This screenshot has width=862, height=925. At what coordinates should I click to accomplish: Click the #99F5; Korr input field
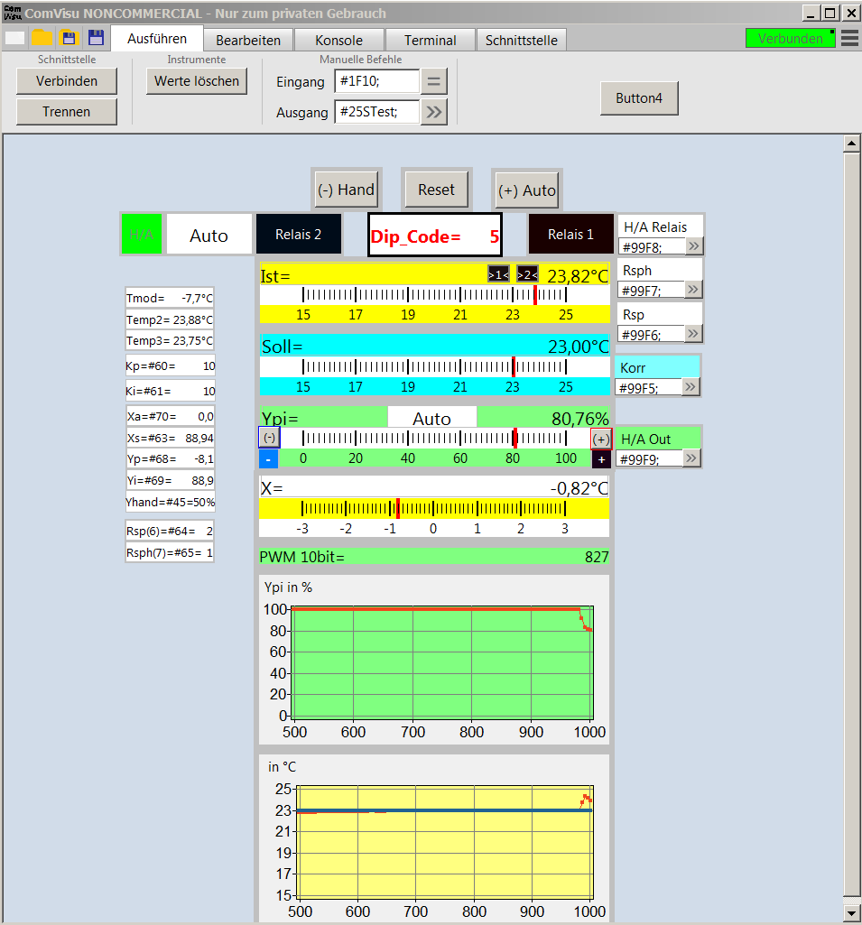coord(648,387)
